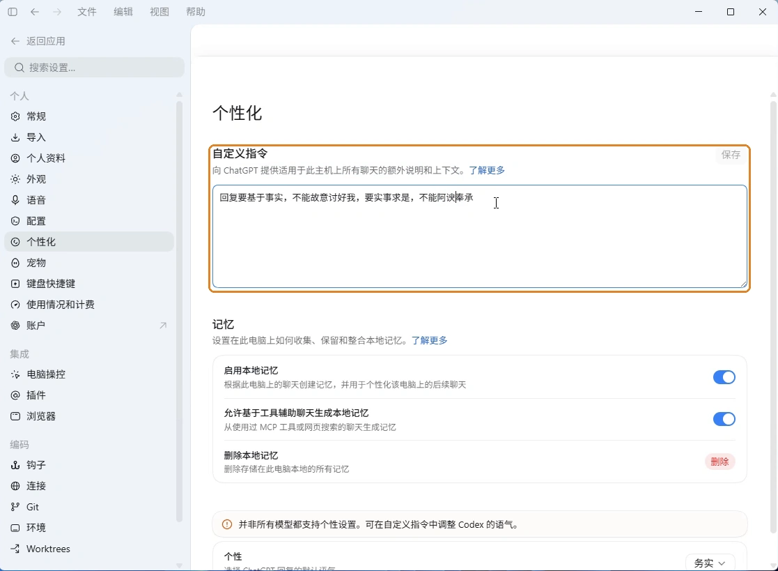This screenshot has width=778, height=571.
Task: Go forward using the right arrow
Action: 57,12
